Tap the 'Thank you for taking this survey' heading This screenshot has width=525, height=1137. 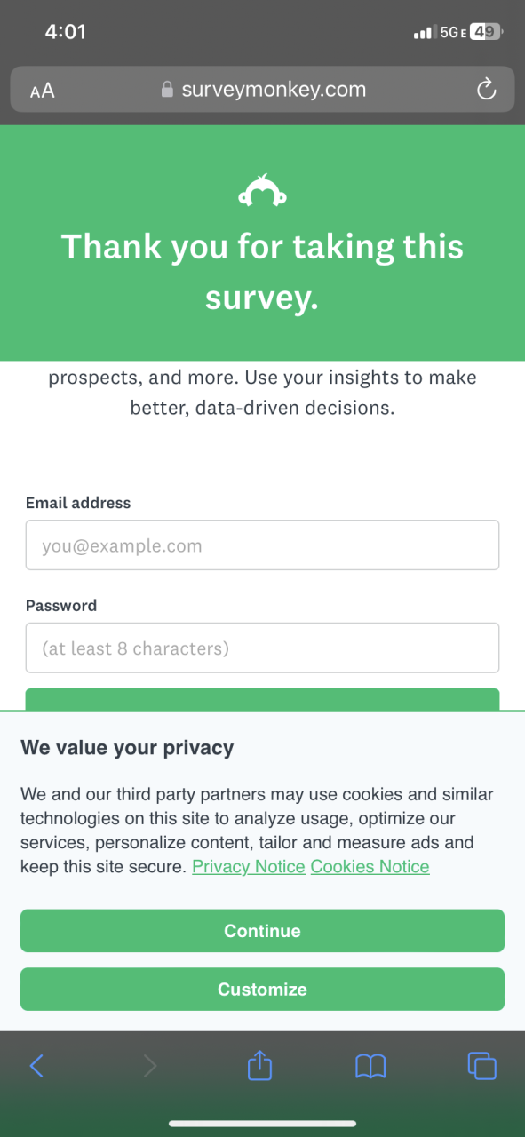(x=262, y=272)
